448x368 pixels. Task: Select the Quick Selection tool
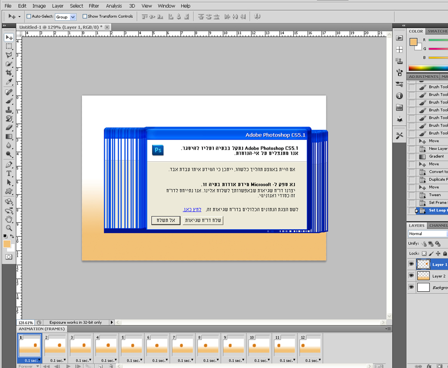(9, 64)
